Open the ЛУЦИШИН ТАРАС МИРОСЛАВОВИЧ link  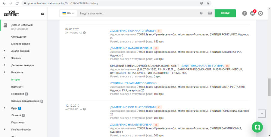(x=133, y=83)
